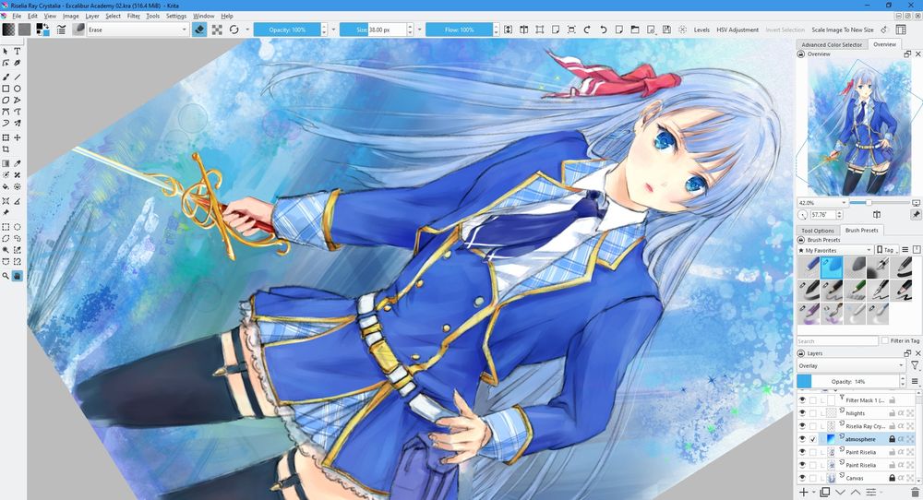
Task: Click the open folder toolbar icon
Action: (x=635, y=30)
